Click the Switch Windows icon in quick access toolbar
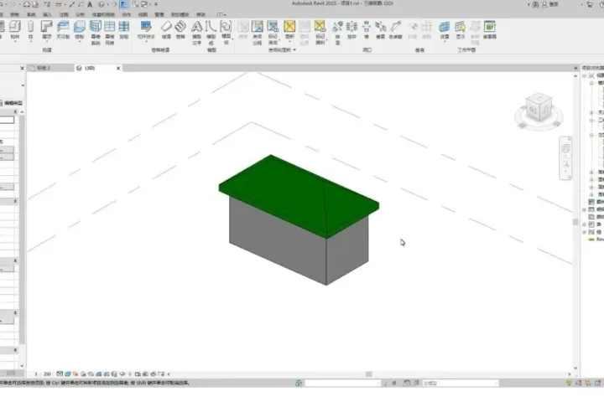 144,5
